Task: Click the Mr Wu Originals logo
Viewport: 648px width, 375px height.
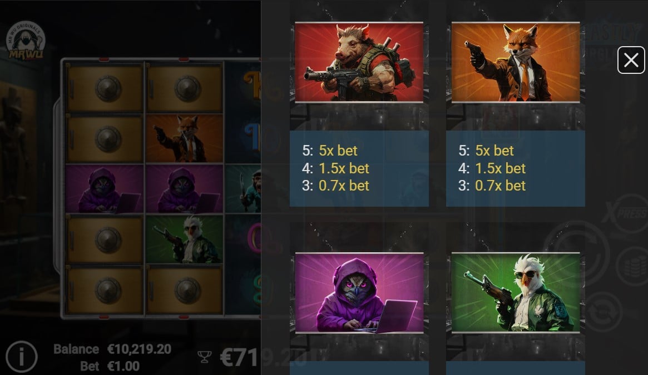Action: click(x=26, y=41)
